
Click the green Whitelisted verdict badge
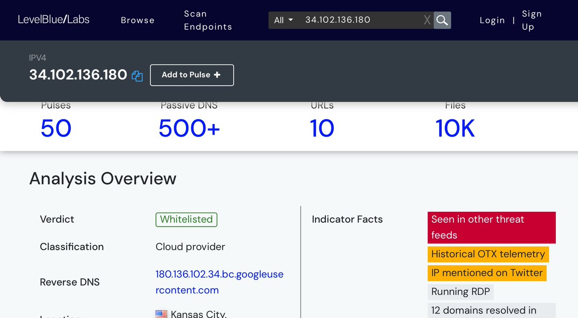point(186,219)
